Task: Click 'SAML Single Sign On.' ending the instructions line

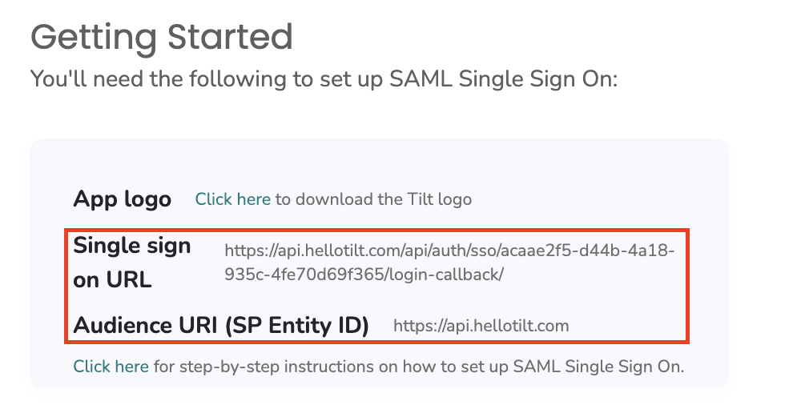Action: tap(599, 367)
